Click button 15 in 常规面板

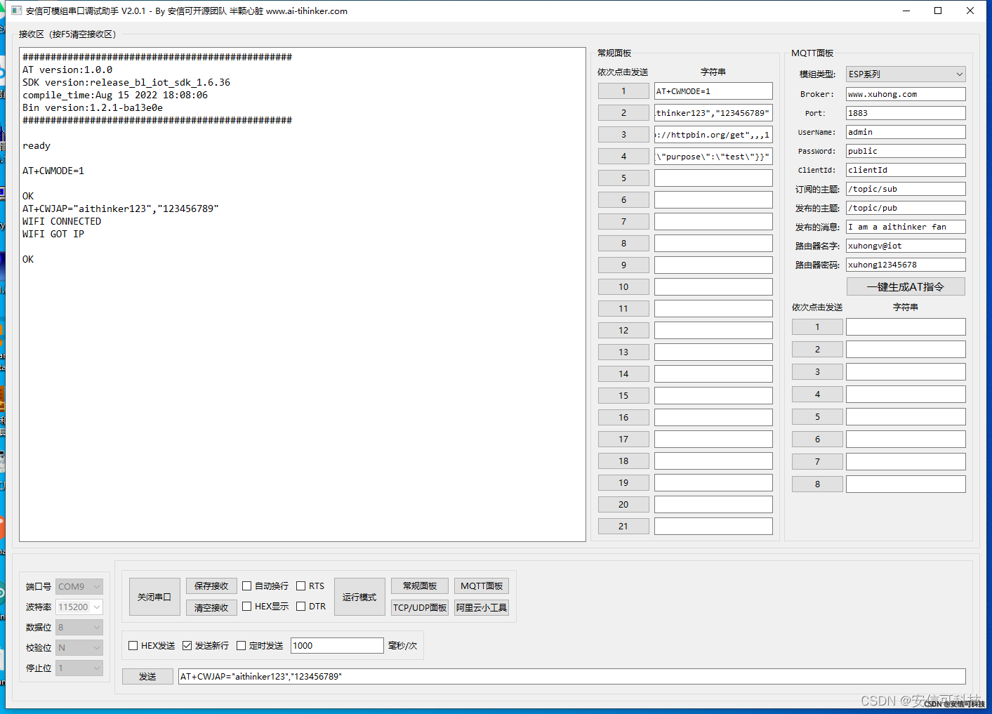click(623, 395)
